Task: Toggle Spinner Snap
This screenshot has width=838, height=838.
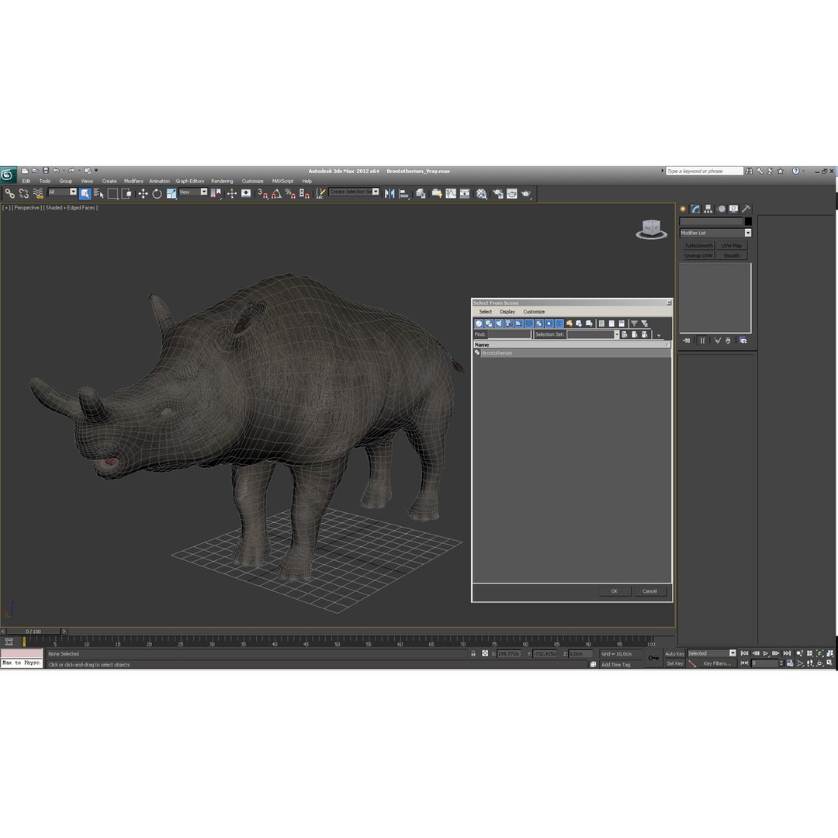Action: pyautogui.click(x=304, y=193)
